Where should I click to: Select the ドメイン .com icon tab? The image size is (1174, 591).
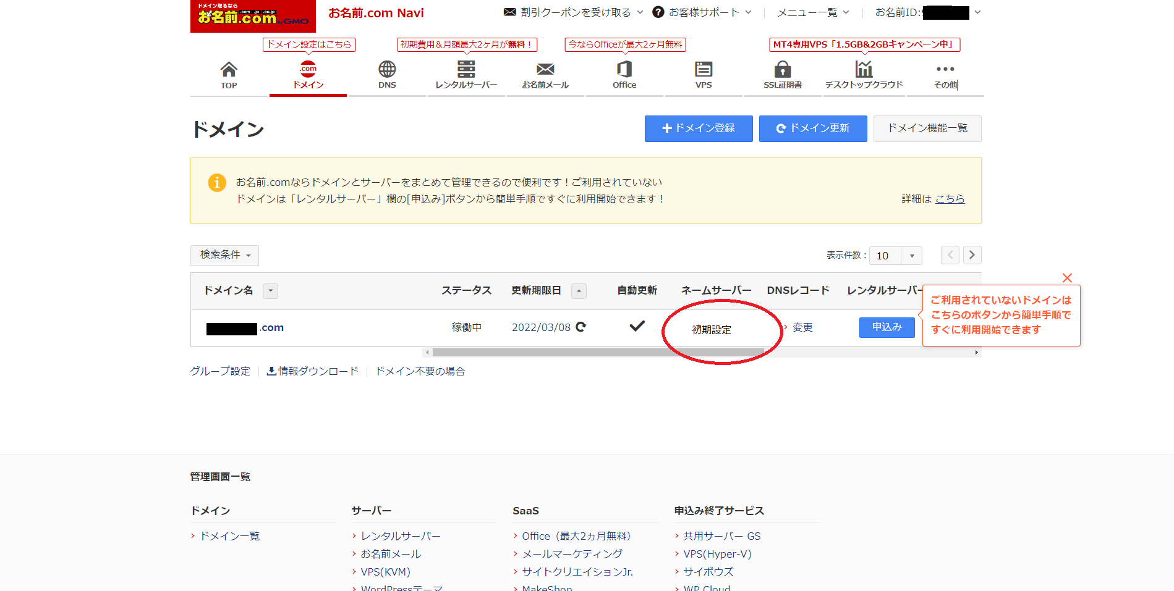tap(308, 69)
